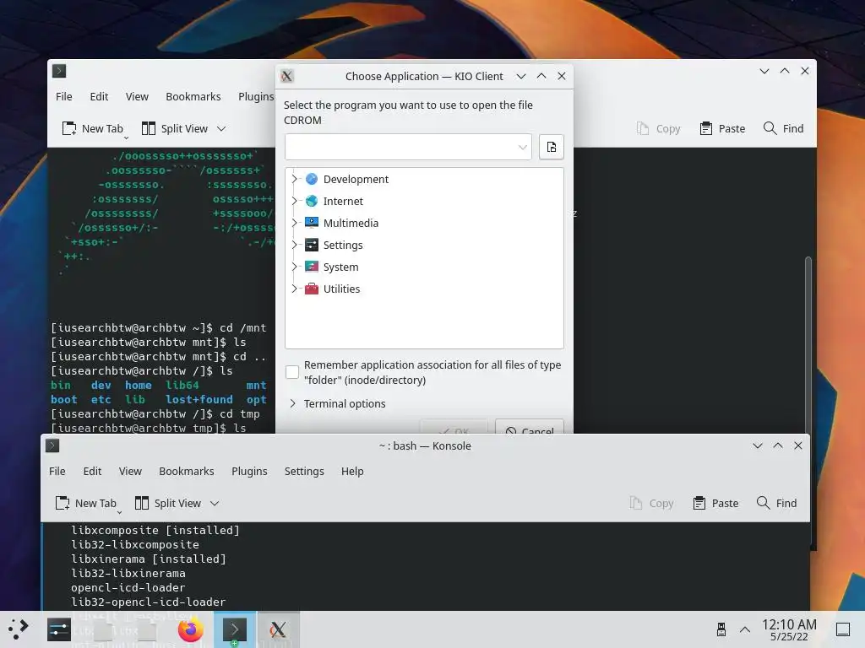This screenshot has height=648, width=865.
Task: Open Bookmarks menu in the back Konsole window
Action: tap(193, 96)
